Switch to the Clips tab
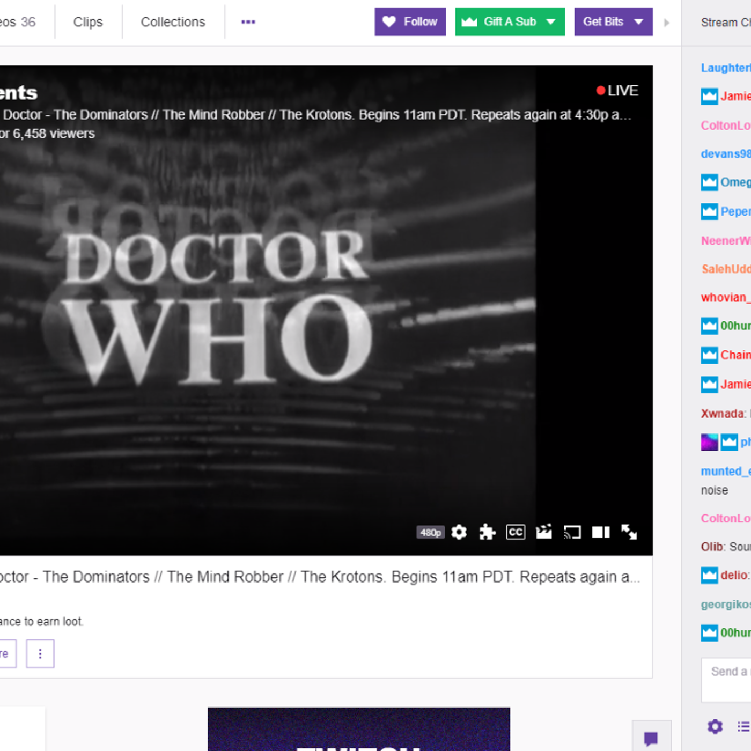The width and height of the screenshot is (751, 751). pos(88,22)
